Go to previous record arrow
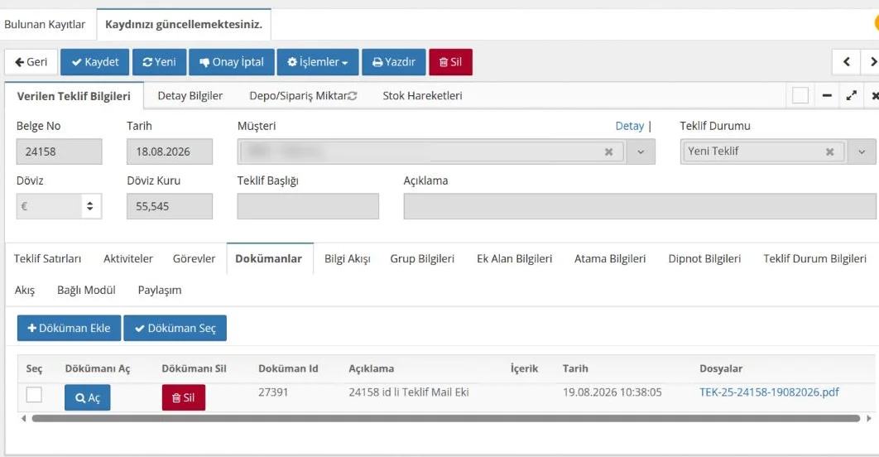Image resolution: width=879 pixels, height=457 pixels. click(847, 62)
